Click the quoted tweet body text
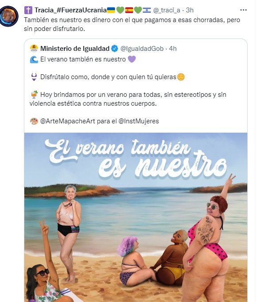The height and width of the screenshot is (302, 257). [128, 90]
